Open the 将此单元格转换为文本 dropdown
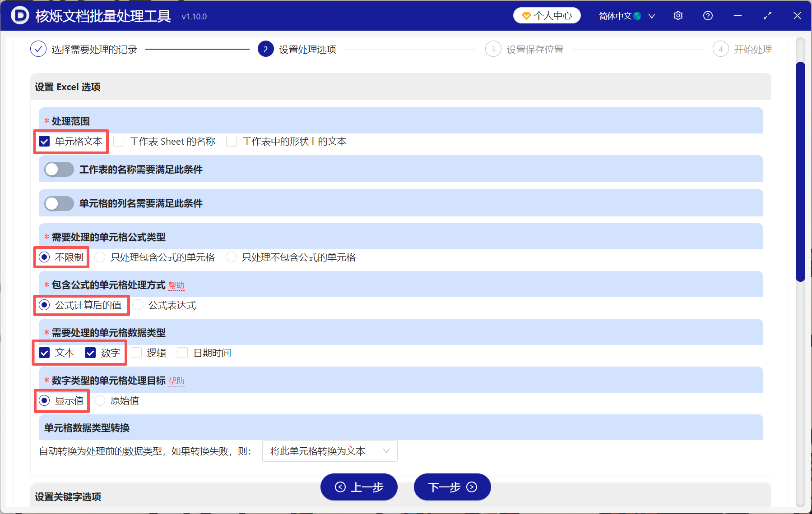The height and width of the screenshot is (514, 812). [329, 451]
